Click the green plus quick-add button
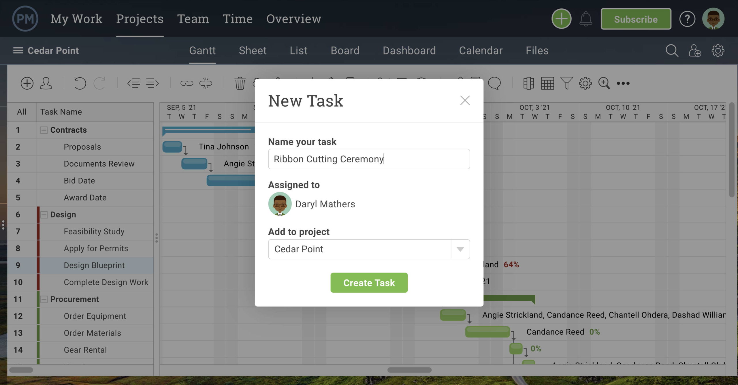 pos(561,19)
